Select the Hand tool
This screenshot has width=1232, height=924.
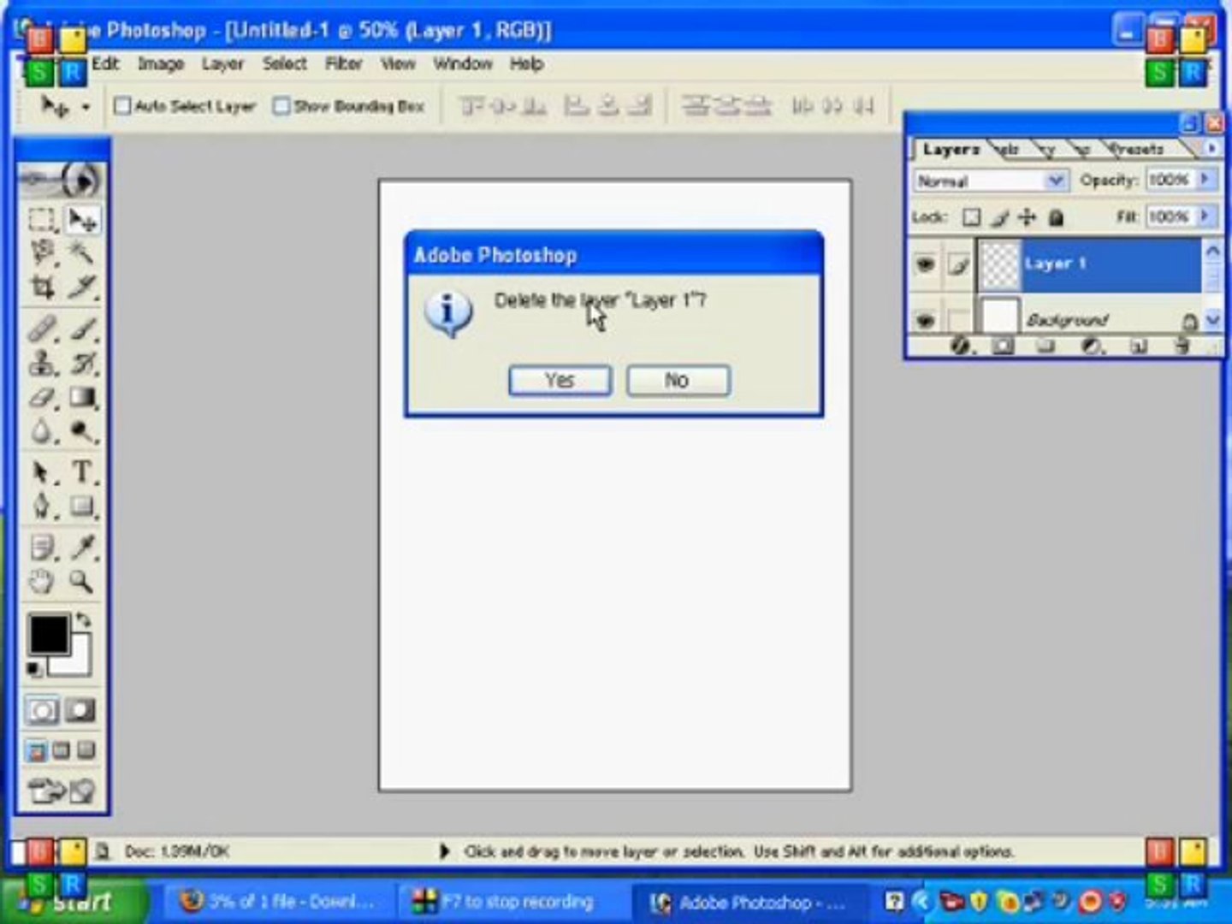42,582
